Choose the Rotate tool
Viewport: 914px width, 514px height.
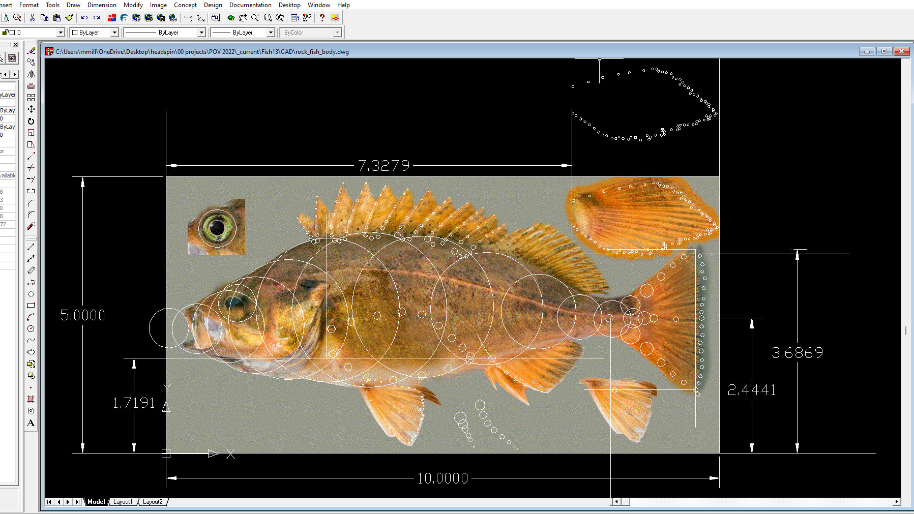[31, 121]
